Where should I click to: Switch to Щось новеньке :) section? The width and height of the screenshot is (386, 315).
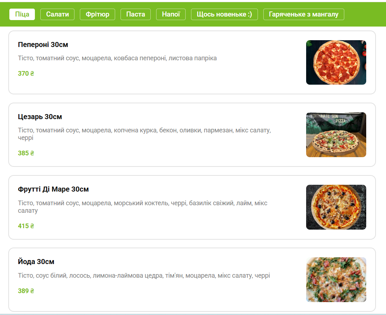pos(224,15)
